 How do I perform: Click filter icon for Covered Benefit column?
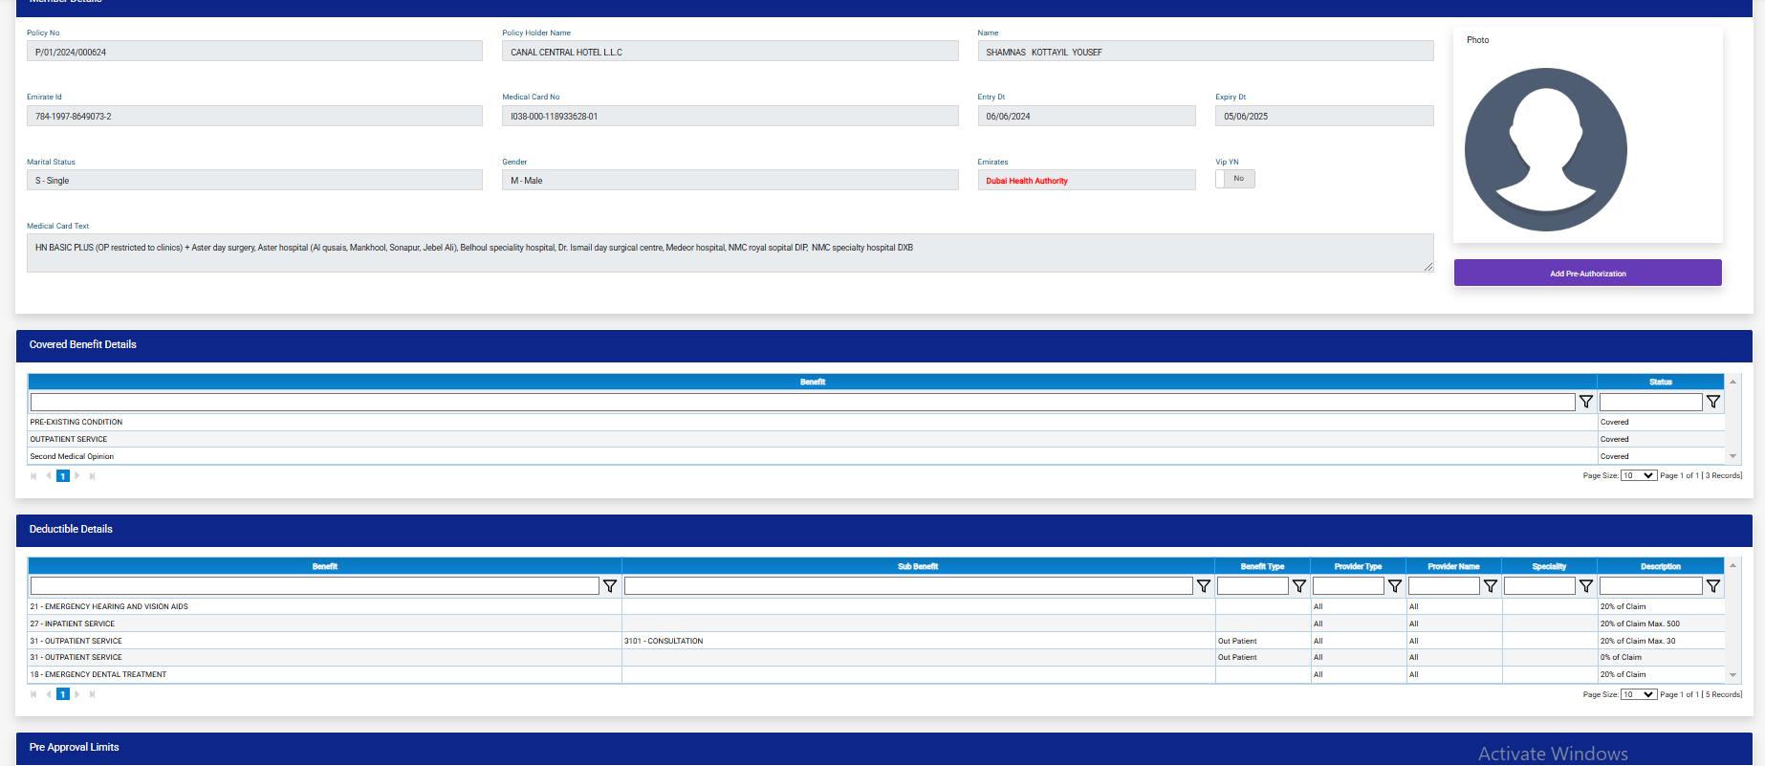click(1586, 403)
